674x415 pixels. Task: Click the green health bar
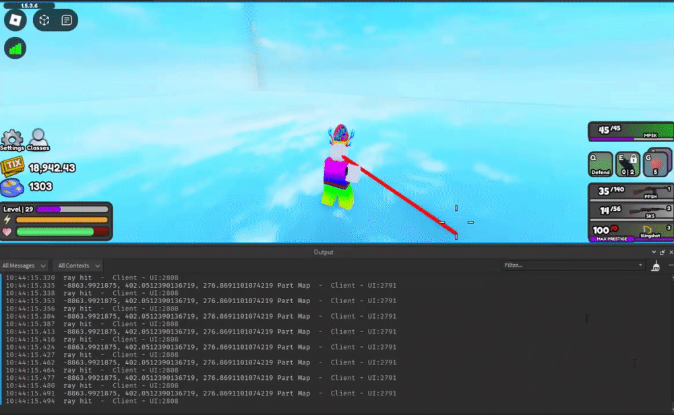click(x=55, y=232)
